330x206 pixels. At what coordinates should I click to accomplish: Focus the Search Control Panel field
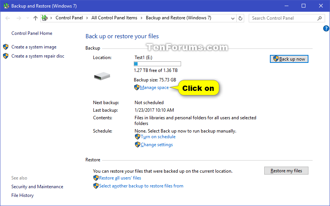point(287,18)
